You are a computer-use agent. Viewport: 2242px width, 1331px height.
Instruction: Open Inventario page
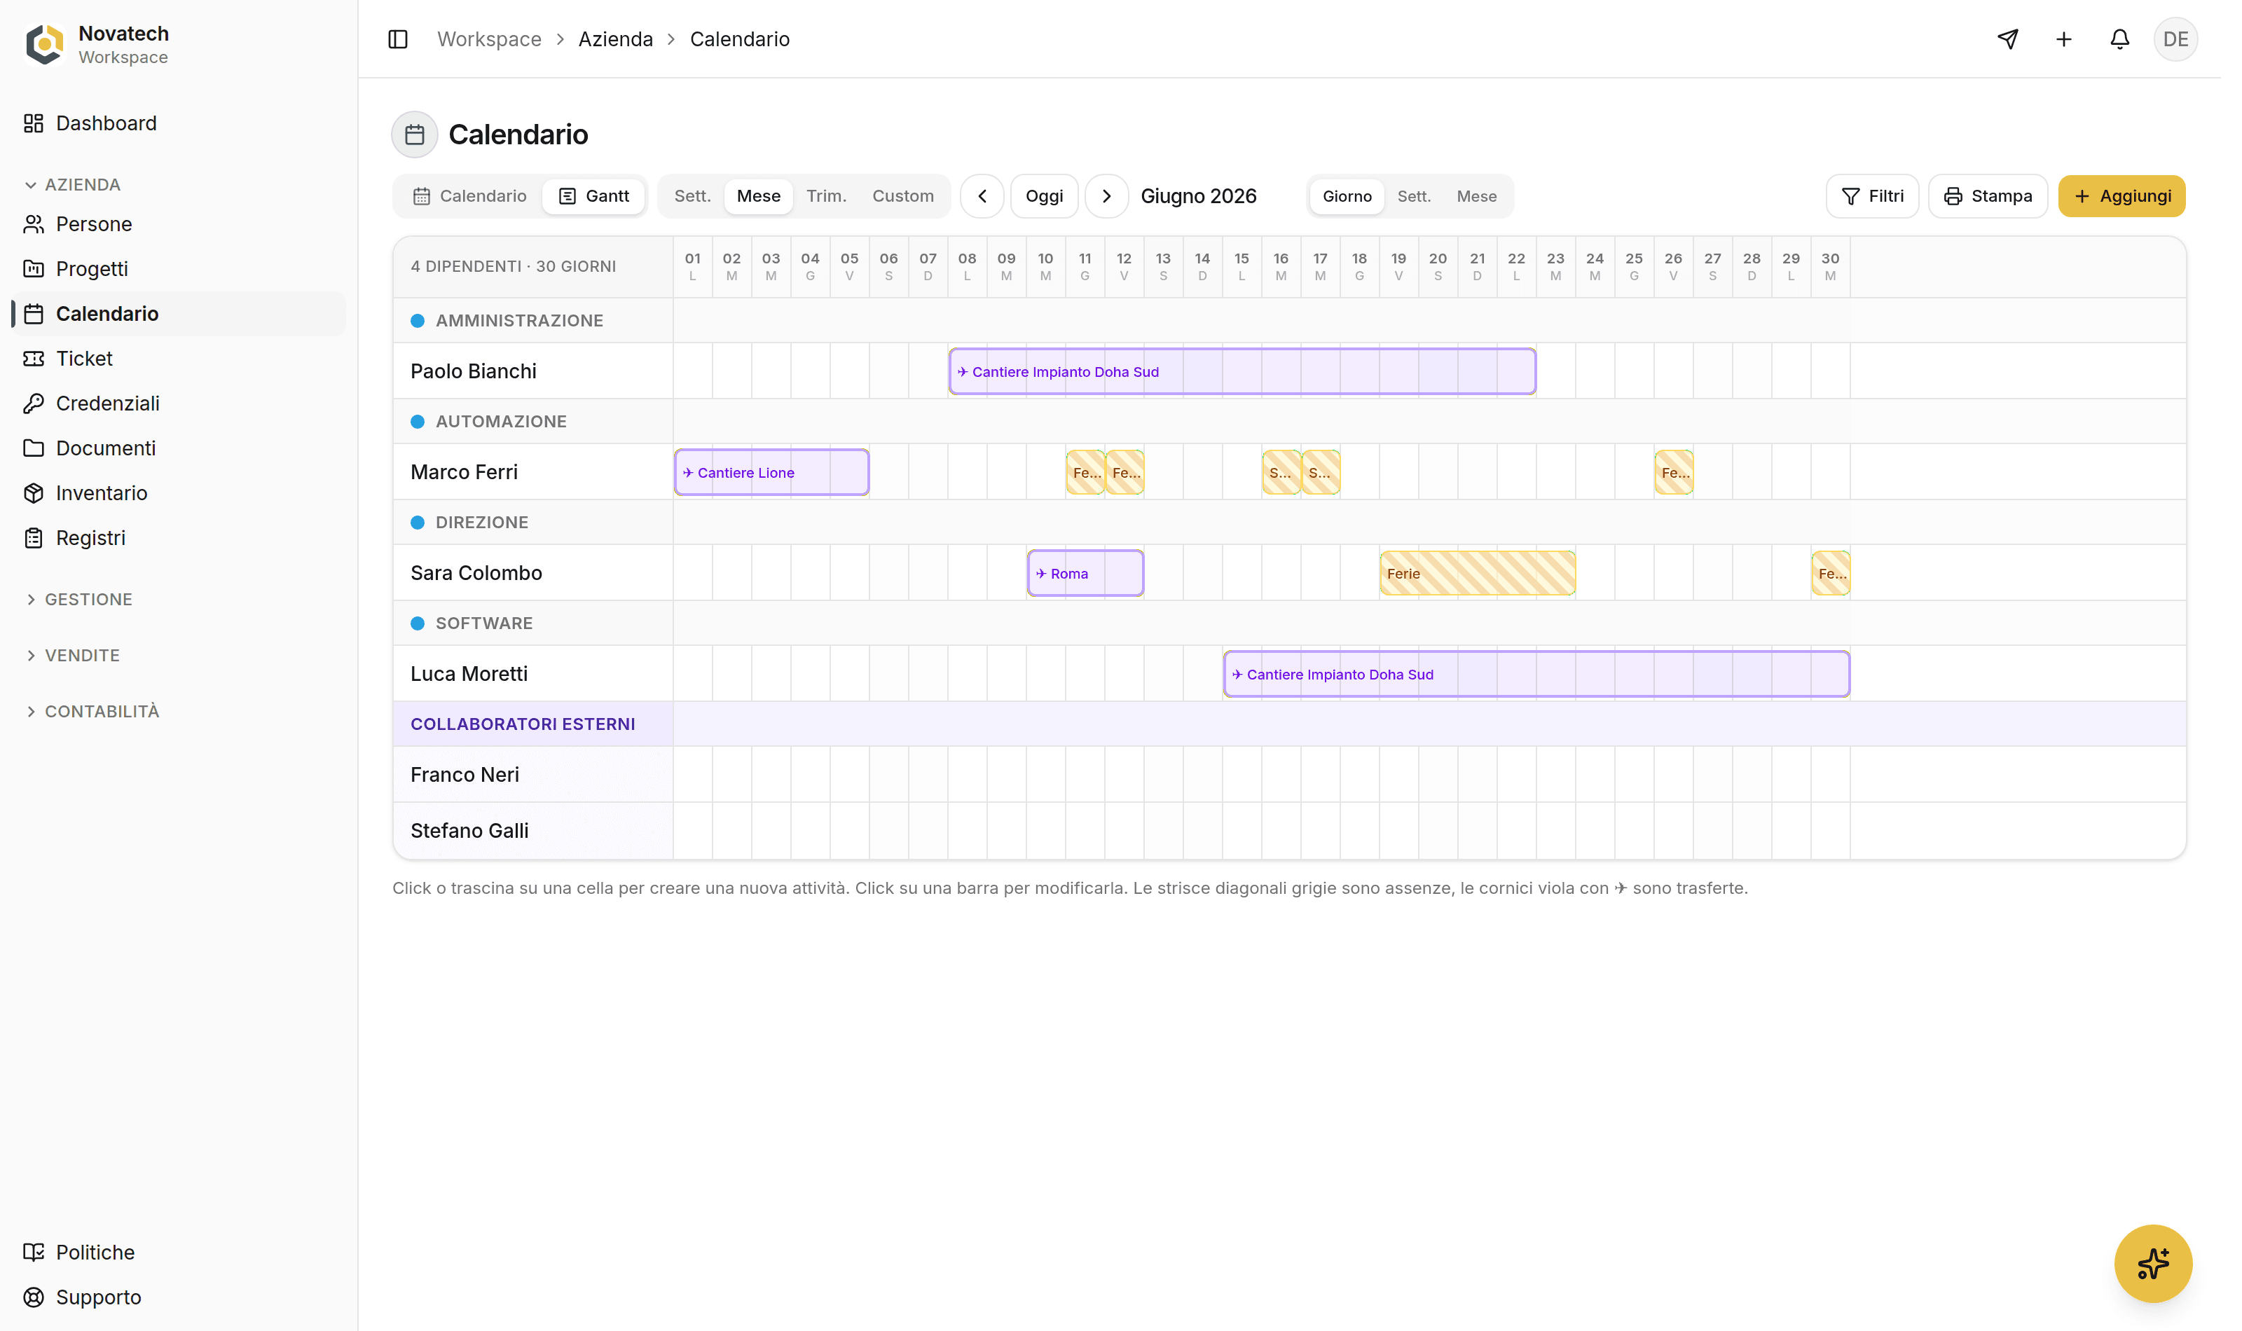click(x=179, y=493)
